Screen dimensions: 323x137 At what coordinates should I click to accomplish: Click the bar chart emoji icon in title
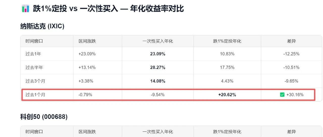25,8
